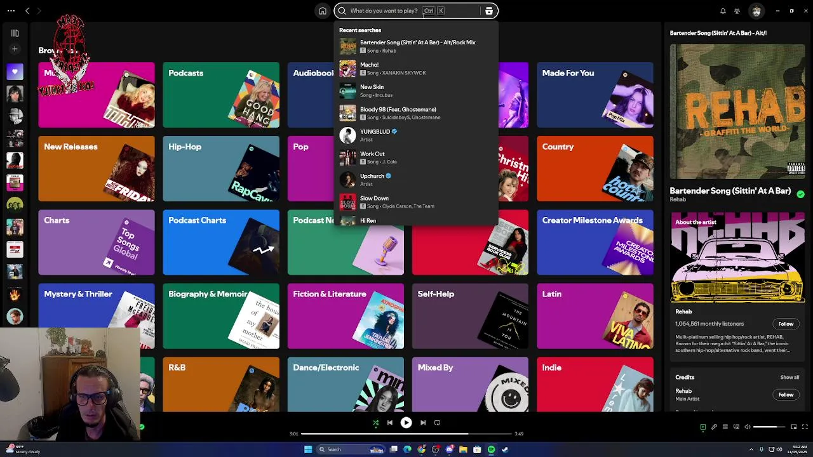Open the user profile avatar menu
The height and width of the screenshot is (457, 813).
[x=756, y=11]
